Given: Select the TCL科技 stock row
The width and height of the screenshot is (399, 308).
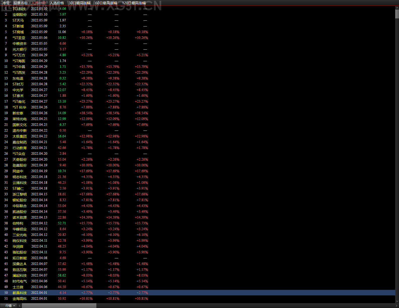Looking at the screenshot, I should coord(197,9).
